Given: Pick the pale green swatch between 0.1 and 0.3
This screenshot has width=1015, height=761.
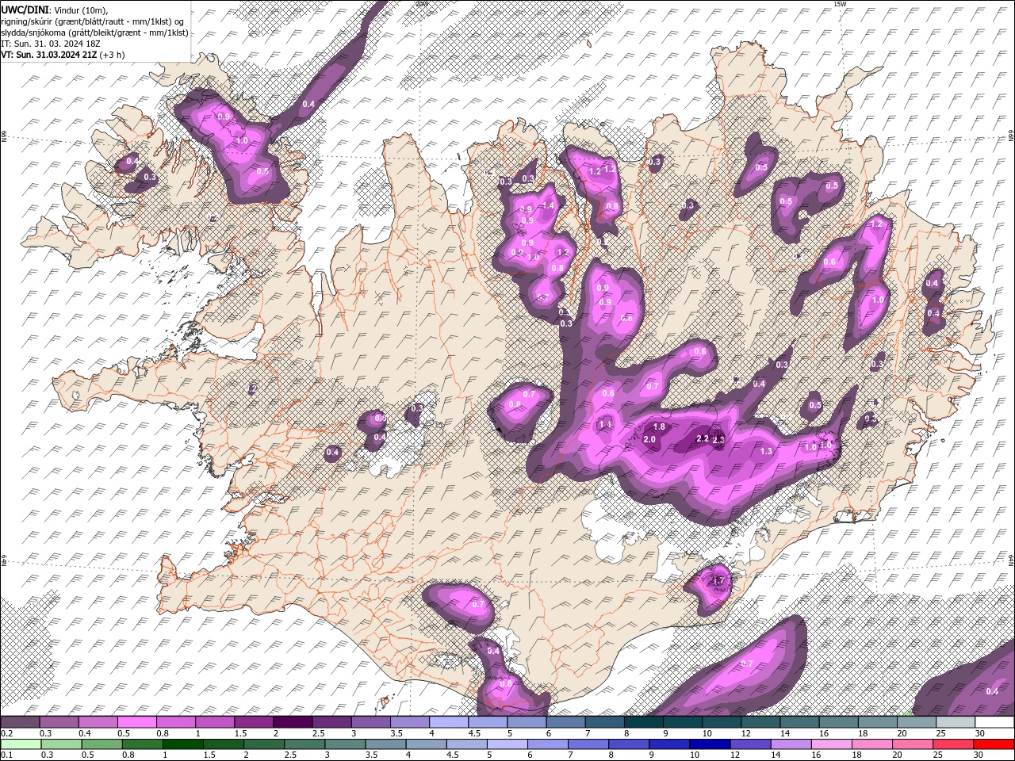Looking at the screenshot, I should (20, 744).
